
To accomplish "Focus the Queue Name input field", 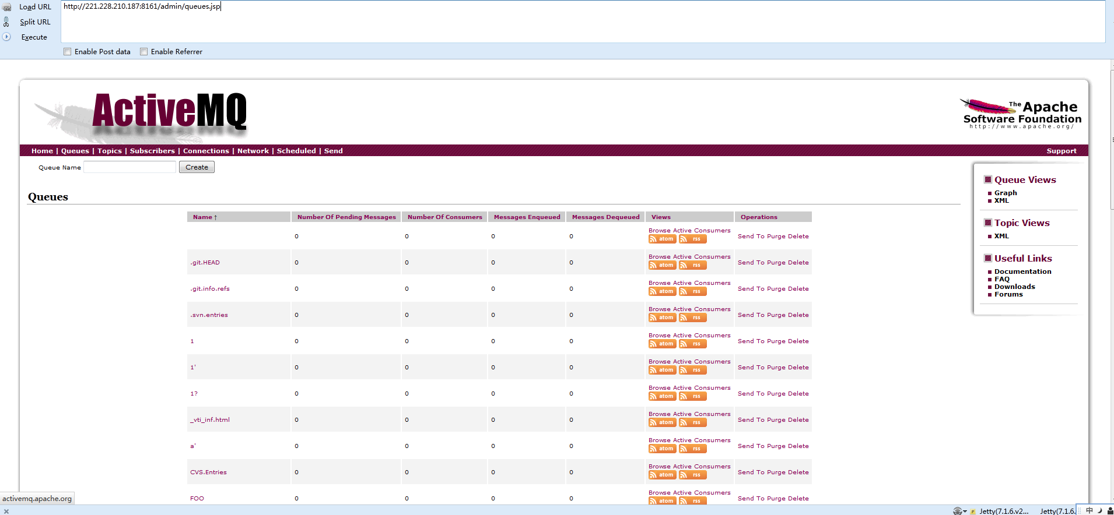I will point(129,167).
